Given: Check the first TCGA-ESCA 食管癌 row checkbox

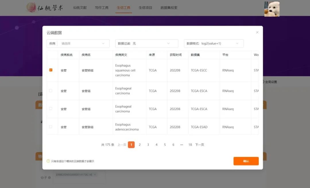Looking at the screenshot, I should pyautogui.click(x=51, y=90).
